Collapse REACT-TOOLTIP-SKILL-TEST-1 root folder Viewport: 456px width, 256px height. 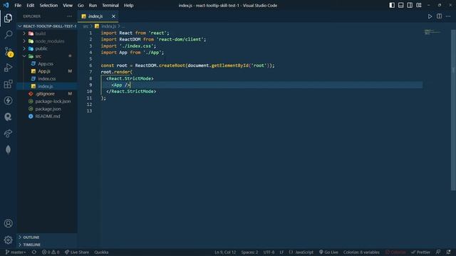[x=47, y=26]
